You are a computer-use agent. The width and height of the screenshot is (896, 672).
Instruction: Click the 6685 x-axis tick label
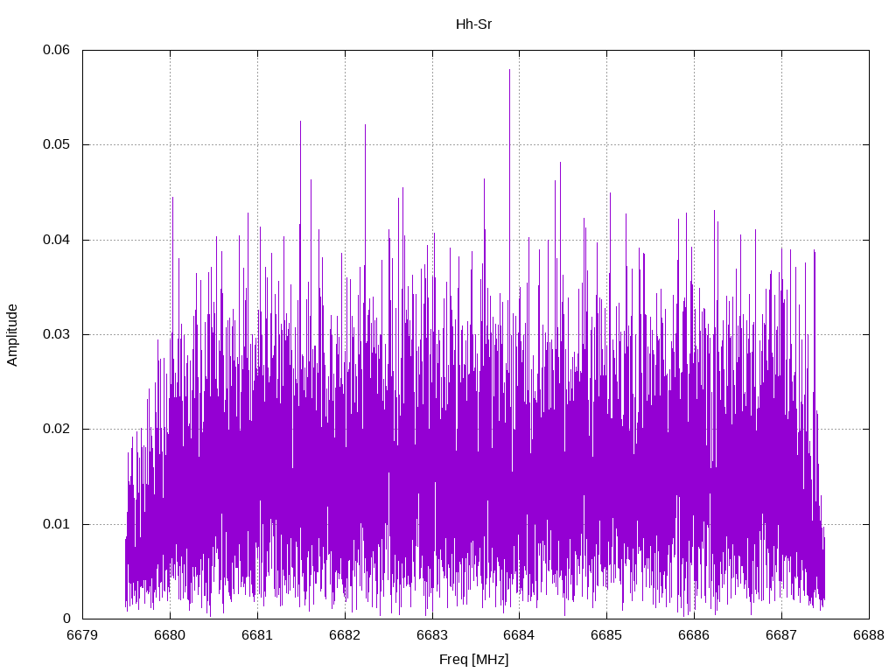click(607, 635)
